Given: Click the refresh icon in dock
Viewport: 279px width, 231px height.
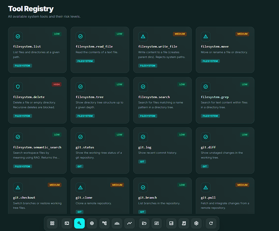Looking at the screenshot, I should (x=211, y=223).
